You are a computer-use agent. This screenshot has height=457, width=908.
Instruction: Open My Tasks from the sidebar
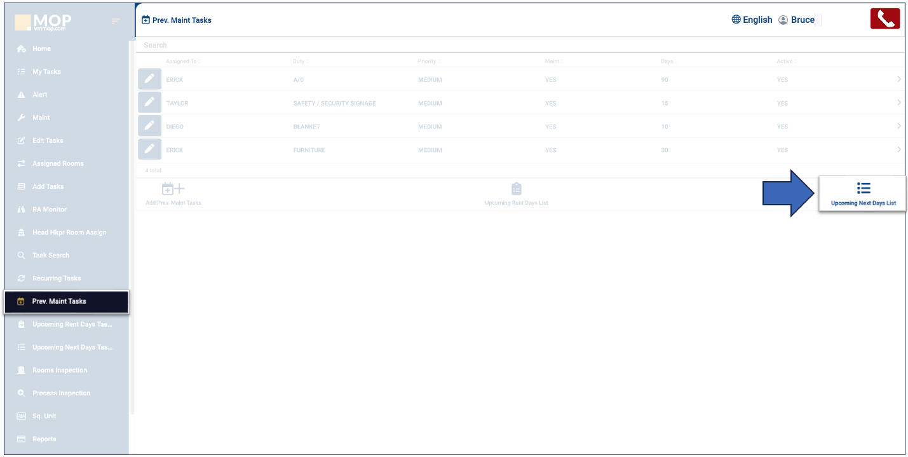point(46,72)
